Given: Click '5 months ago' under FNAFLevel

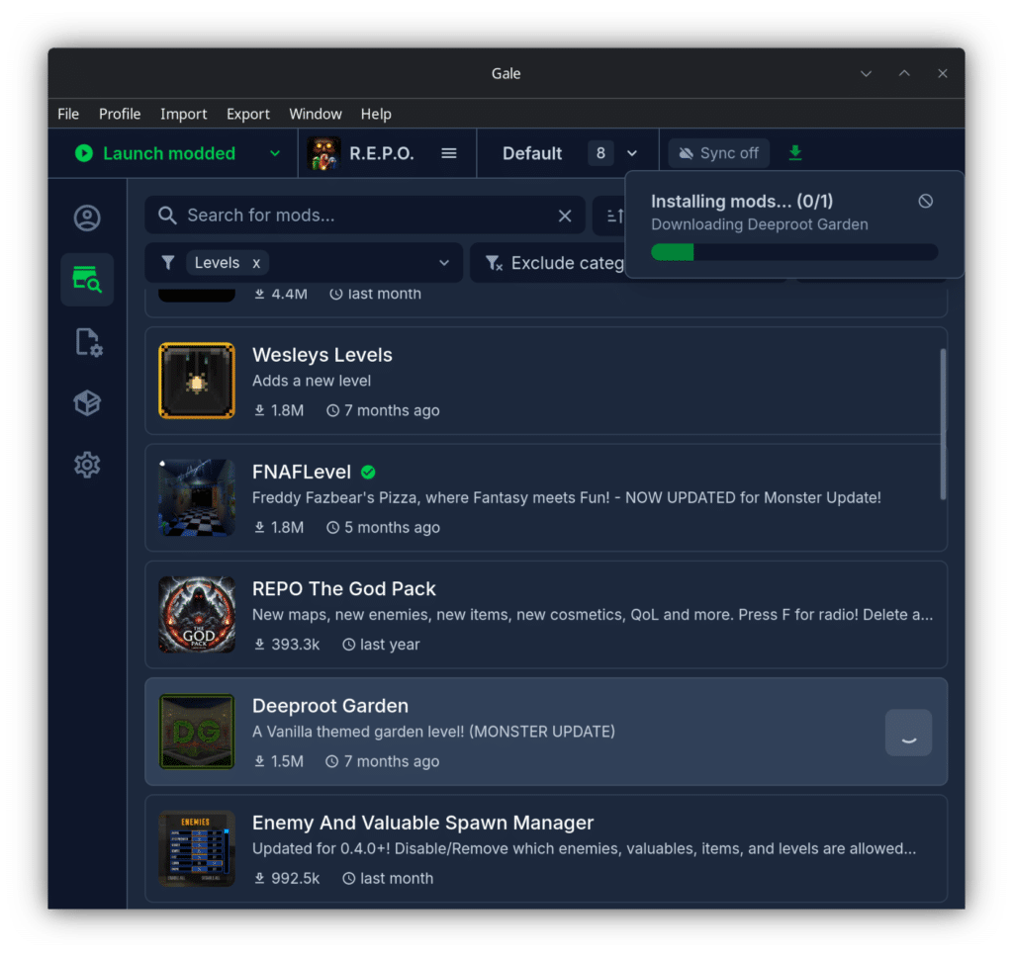Looking at the screenshot, I should pos(392,528).
